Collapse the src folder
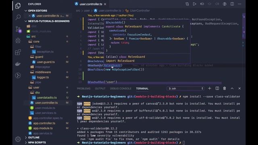Screen dimensions: 258x145 [33, 36]
